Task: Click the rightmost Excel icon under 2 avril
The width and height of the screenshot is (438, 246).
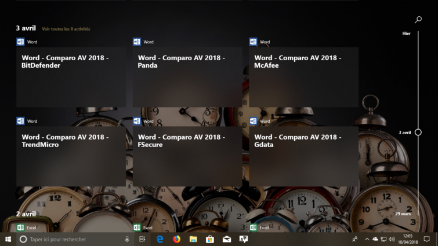Action: point(253,227)
